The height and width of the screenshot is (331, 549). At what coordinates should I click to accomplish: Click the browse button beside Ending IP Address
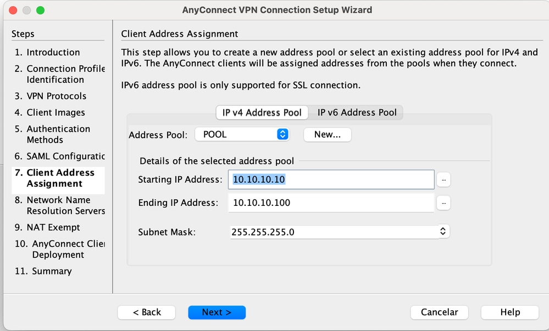[x=443, y=203]
